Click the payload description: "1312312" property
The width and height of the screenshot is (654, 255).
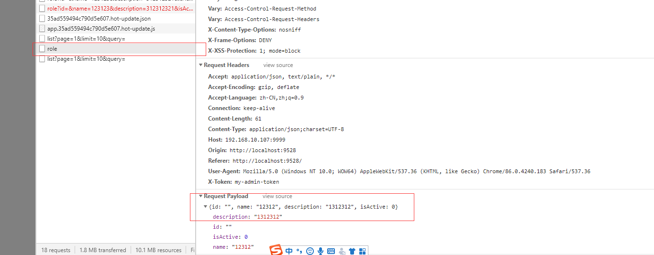pos(247,217)
